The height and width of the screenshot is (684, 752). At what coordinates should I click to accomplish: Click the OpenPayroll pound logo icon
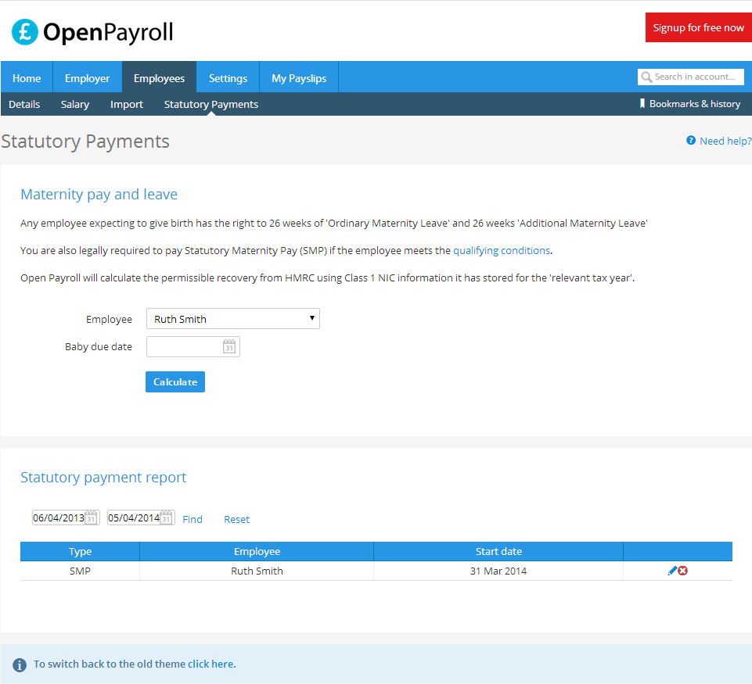tap(25, 32)
